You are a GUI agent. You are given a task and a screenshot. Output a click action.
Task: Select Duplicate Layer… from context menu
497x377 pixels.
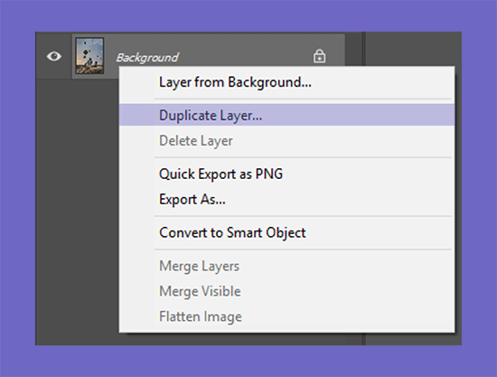(x=286, y=115)
